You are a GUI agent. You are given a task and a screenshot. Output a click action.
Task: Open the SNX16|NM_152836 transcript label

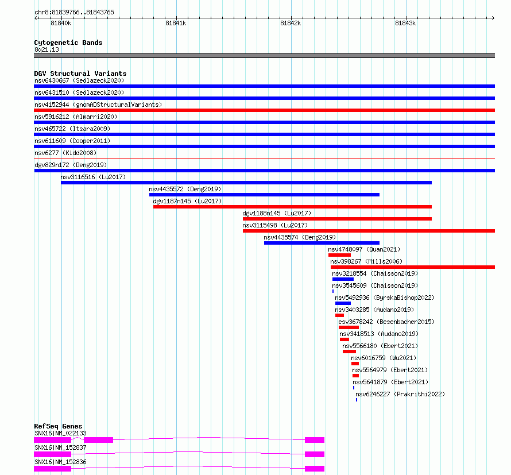[61, 462]
